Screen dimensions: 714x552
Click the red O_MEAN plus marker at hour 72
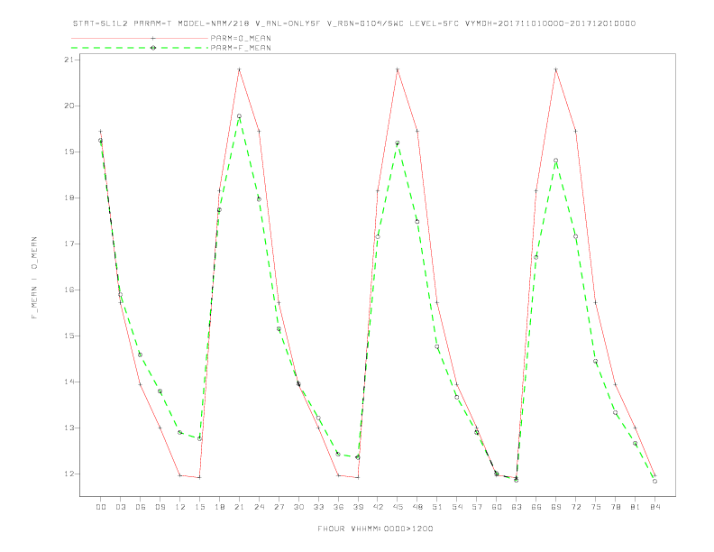pyautogui.click(x=575, y=131)
